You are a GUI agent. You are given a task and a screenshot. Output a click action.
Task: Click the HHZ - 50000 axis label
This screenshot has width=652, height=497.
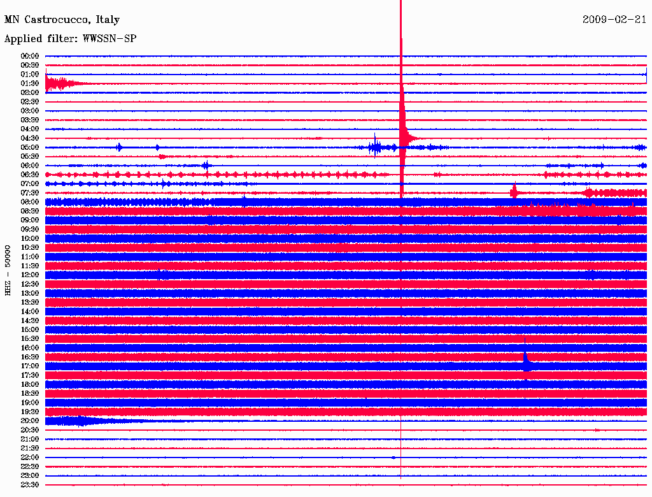pos(8,270)
